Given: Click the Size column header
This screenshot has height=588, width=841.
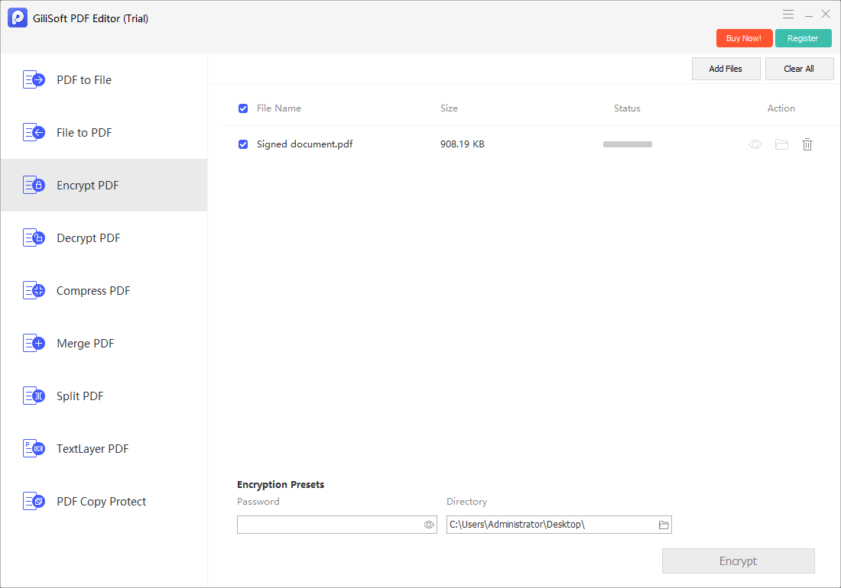Looking at the screenshot, I should [x=449, y=108].
